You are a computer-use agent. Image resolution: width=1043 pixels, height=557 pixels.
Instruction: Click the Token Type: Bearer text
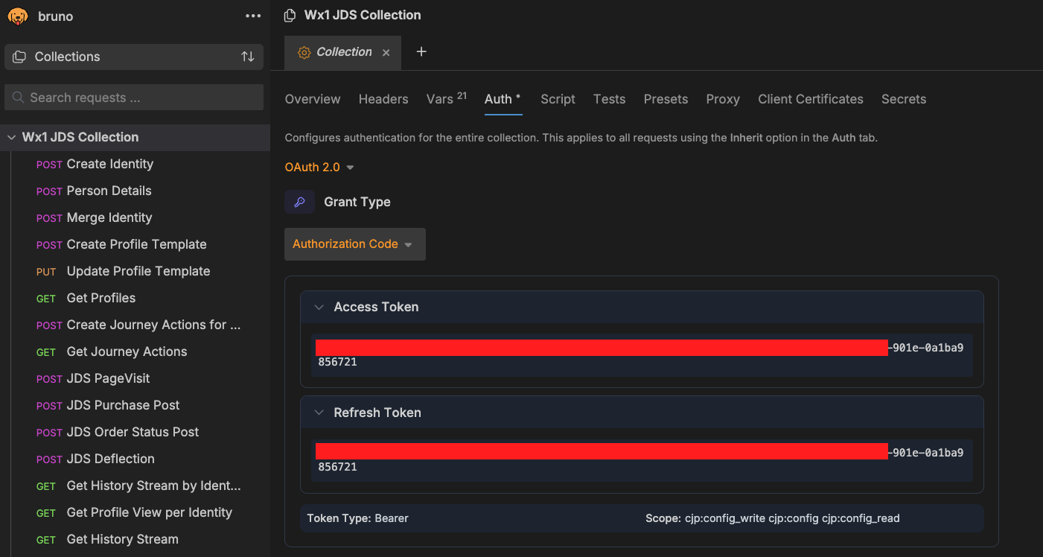pyautogui.click(x=357, y=518)
